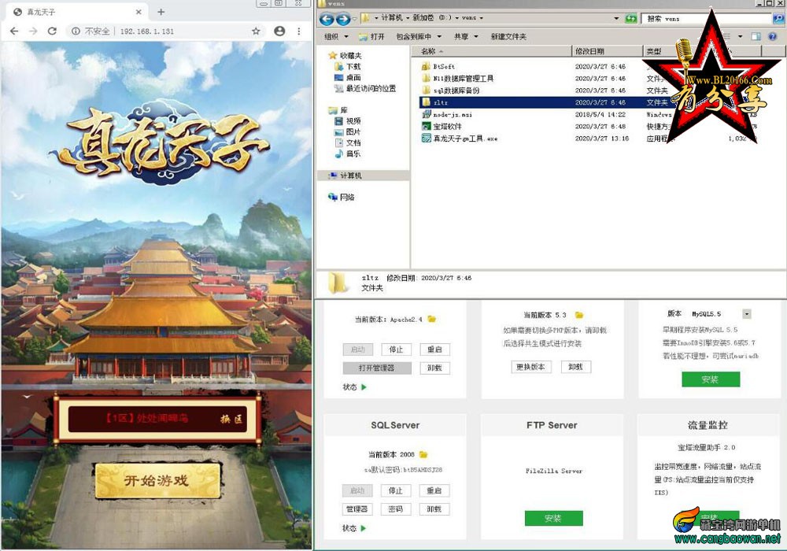The height and width of the screenshot is (551, 787).
Task: Reload the Chrome page
Action: pyautogui.click(x=52, y=31)
